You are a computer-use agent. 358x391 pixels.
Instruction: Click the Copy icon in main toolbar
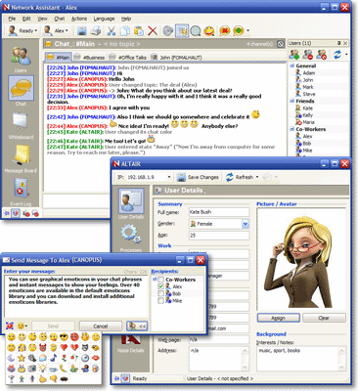click(x=125, y=31)
